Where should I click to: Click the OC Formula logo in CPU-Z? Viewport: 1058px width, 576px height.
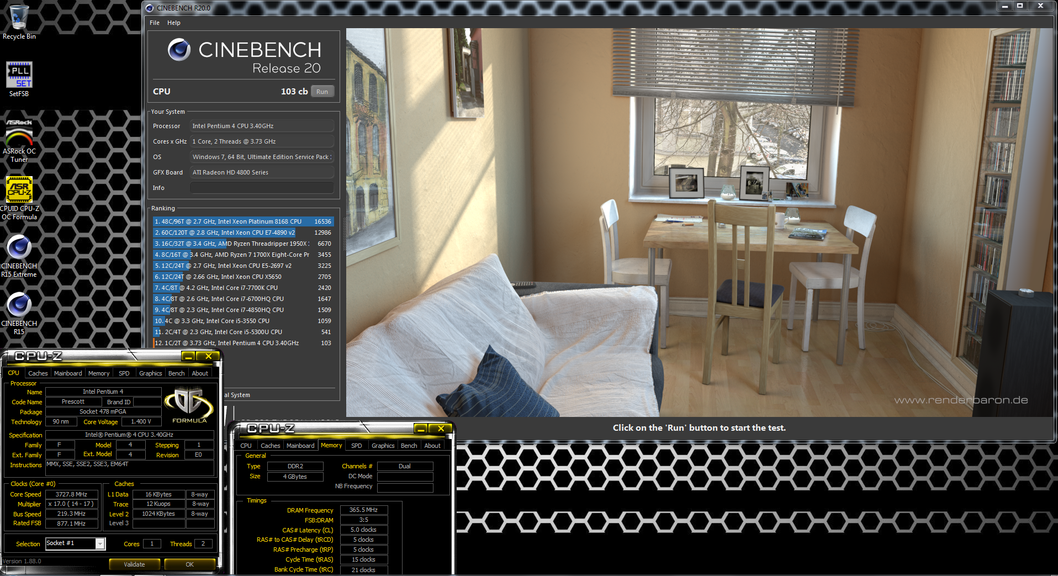coord(189,405)
